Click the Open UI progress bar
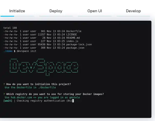155x121 pixels. tap(95, 16)
